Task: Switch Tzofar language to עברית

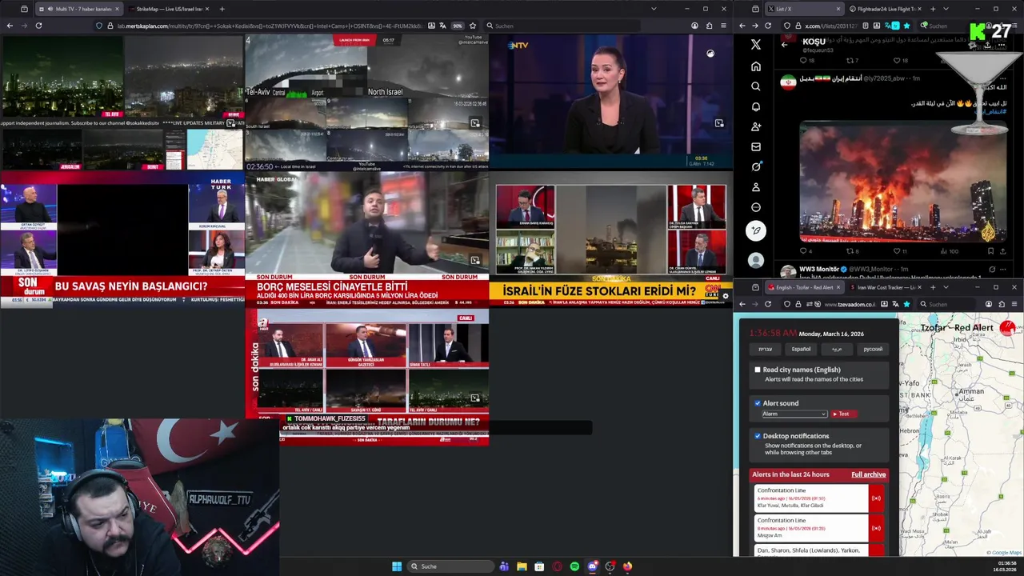Action: click(x=766, y=349)
